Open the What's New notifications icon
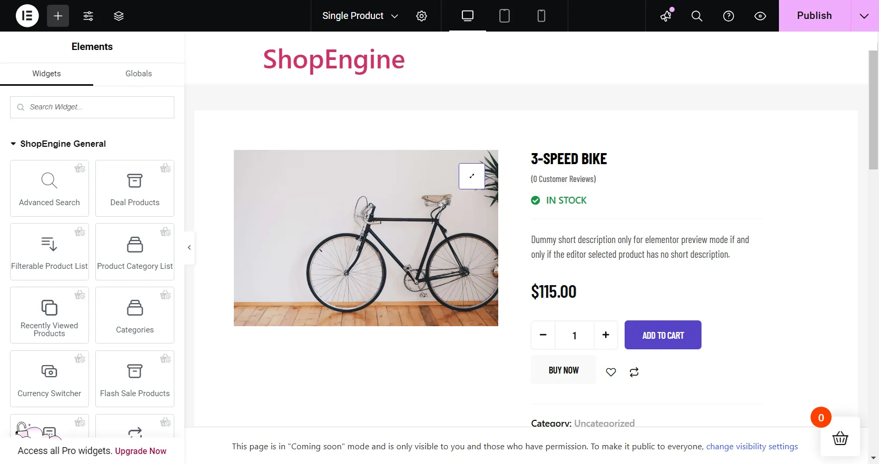The width and height of the screenshot is (879, 464). (665, 16)
